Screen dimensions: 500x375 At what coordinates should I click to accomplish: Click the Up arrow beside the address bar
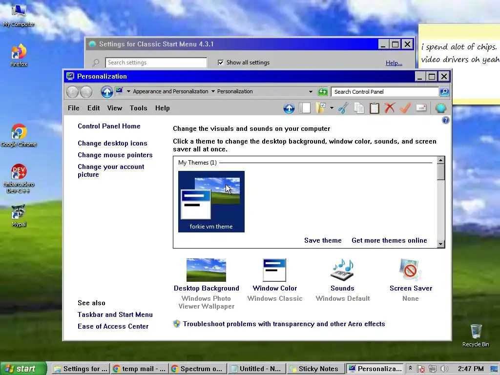click(107, 92)
